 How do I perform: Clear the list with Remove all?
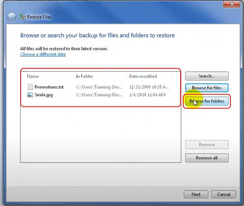coord(206,158)
